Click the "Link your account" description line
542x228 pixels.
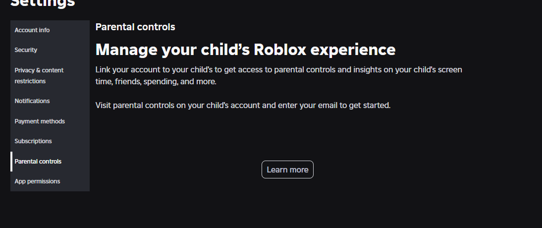coord(278,70)
